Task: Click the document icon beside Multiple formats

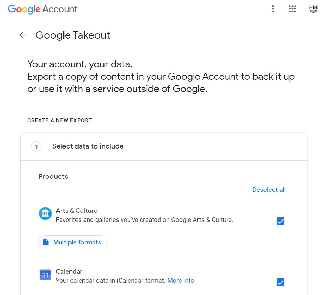Action: tap(46, 242)
